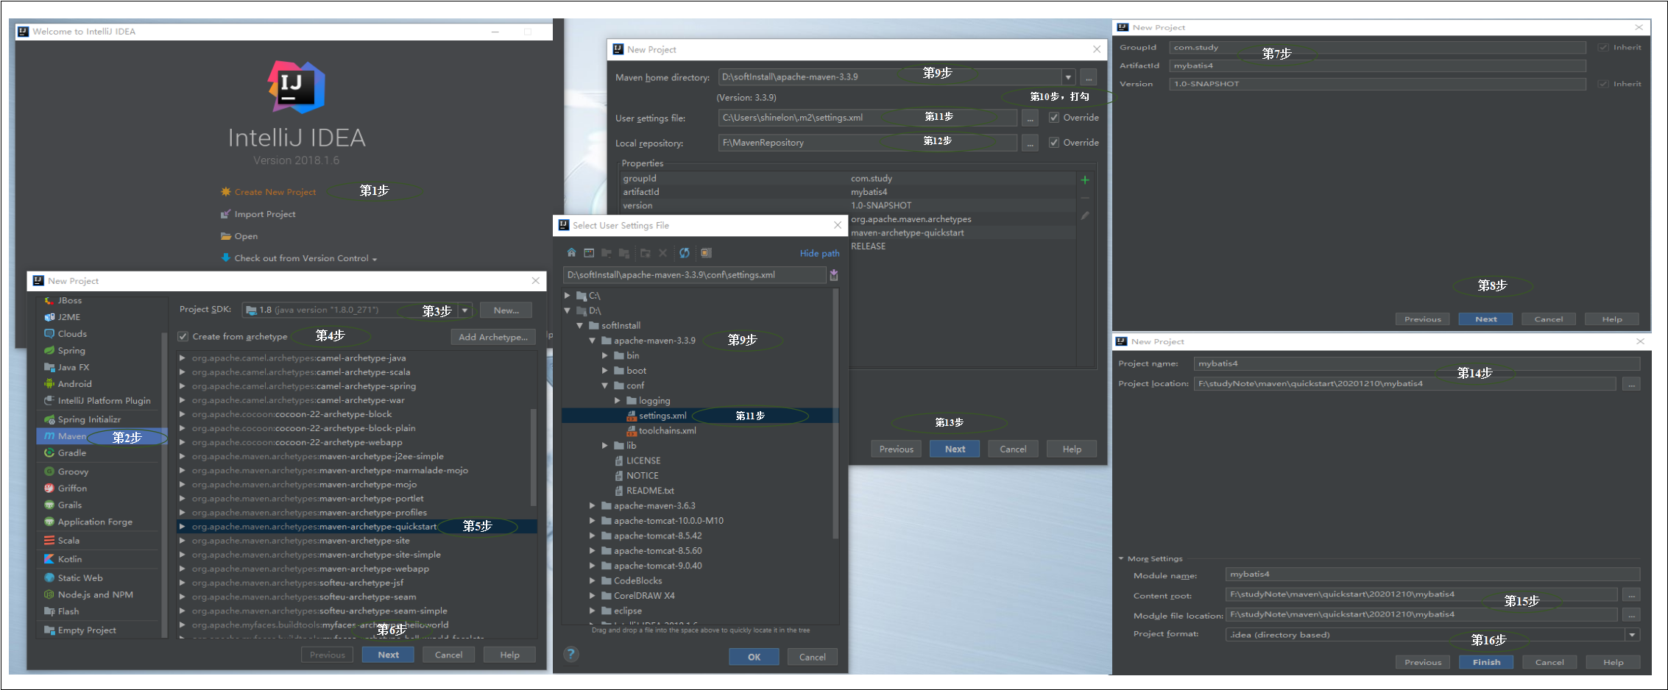Click the archetype list vertical scrollbar
This screenshot has width=1668, height=690.
[533, 456]
